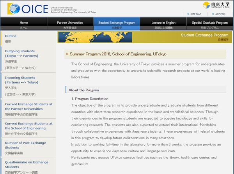This screenshot has height=174, width=234.
Task: Click the '1. Program Description' subheading
Action: 90,99
